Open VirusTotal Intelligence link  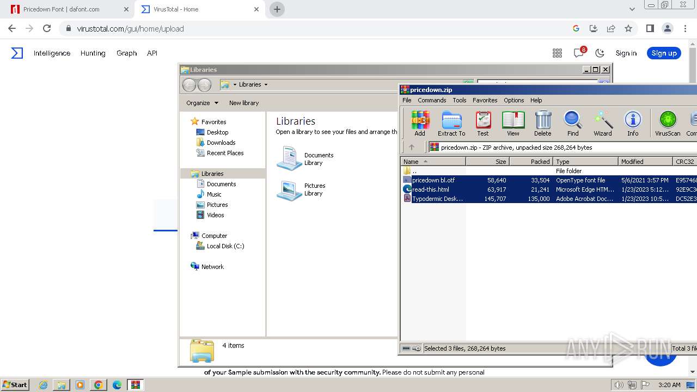coord(52,53)
